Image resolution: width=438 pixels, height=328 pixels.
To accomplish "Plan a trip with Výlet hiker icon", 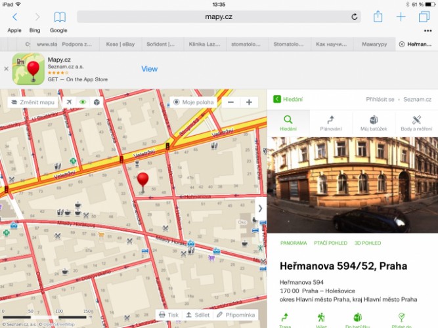I will click(x=321, y=320).
